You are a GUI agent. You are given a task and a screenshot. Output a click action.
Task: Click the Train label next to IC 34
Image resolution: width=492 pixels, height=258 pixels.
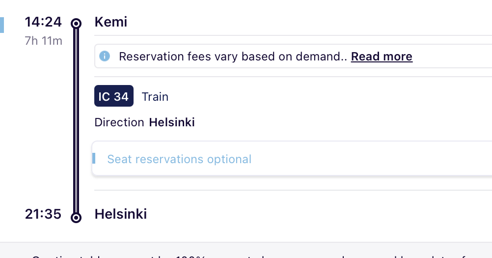click(x=155, y=97)
